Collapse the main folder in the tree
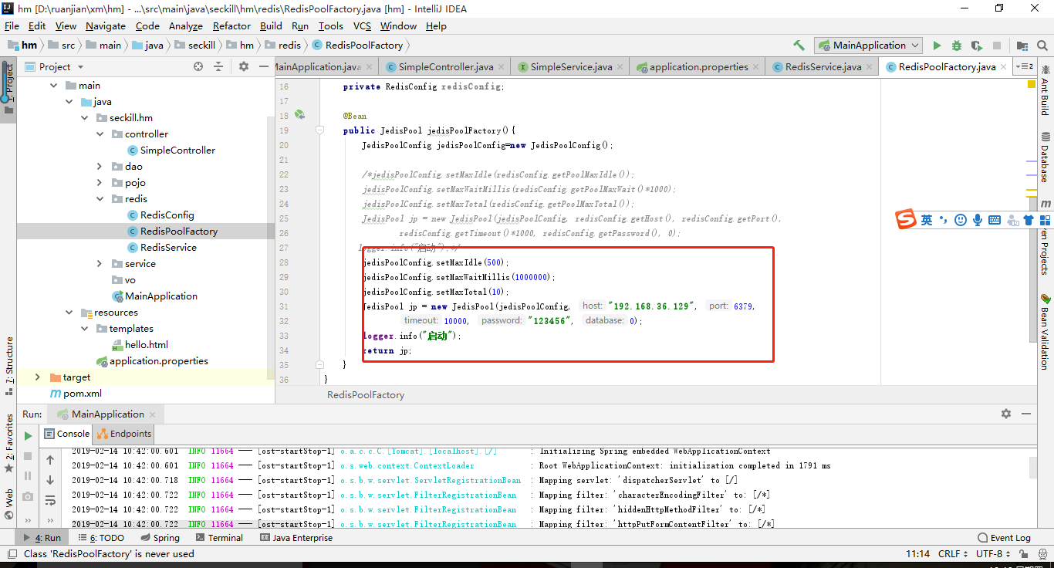 [53, 86]
